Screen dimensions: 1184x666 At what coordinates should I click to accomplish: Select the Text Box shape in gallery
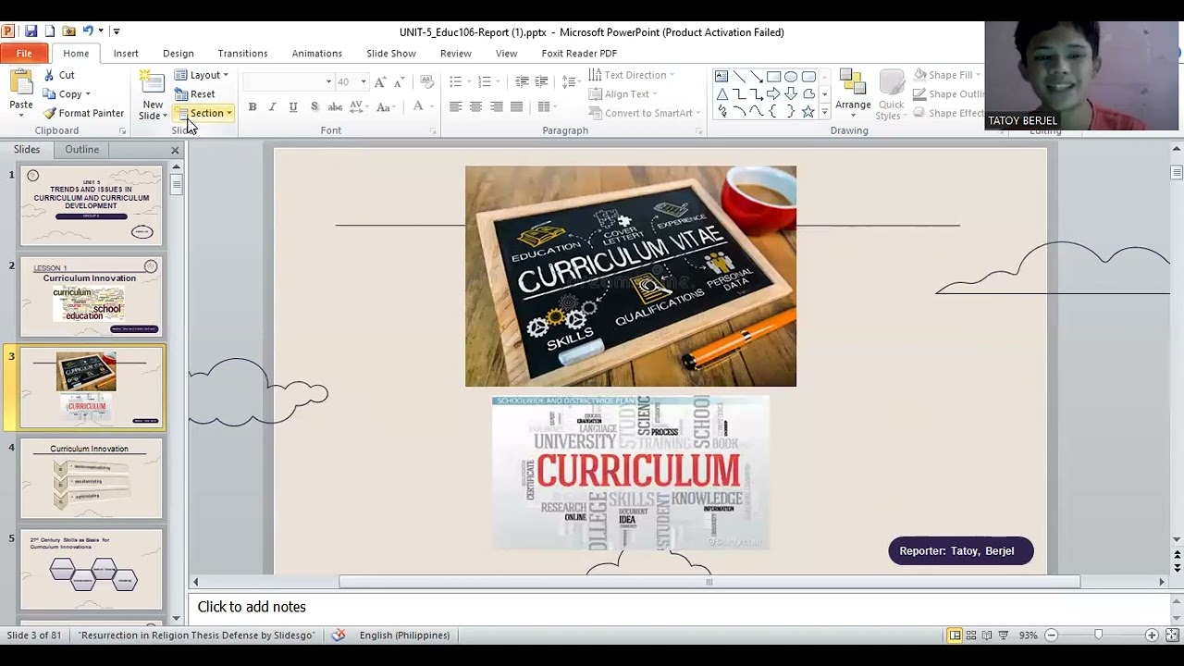tap(721, 76)
